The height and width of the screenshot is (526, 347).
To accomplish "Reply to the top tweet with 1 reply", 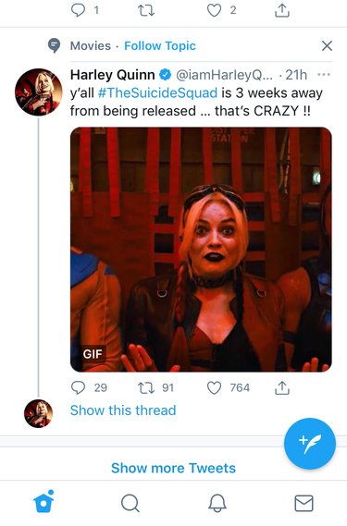I will (78, 10).
